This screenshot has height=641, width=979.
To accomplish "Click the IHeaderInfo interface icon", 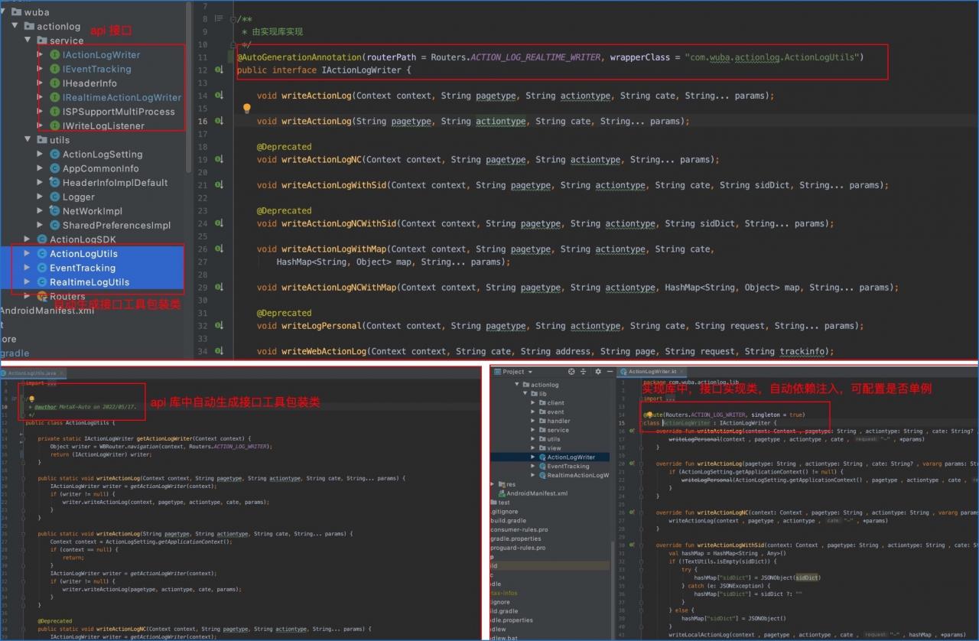I will click(x=55, y=83).
